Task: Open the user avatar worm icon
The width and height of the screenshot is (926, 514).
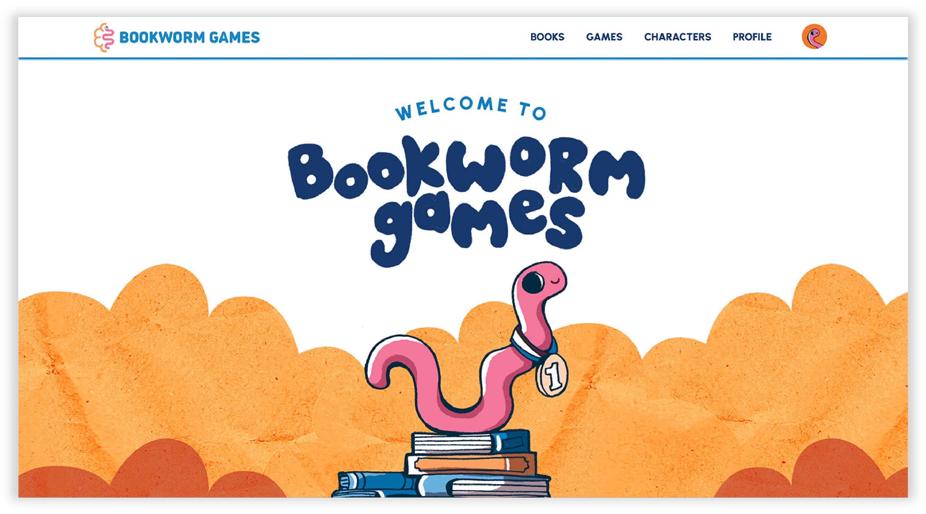Action: tap(814, 37)
